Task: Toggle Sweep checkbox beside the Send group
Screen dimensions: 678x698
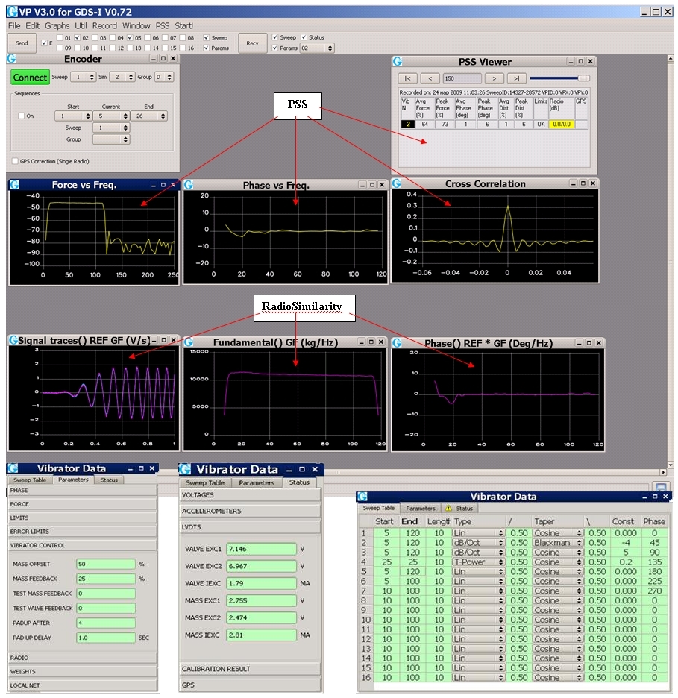Action: click(206, 38)
